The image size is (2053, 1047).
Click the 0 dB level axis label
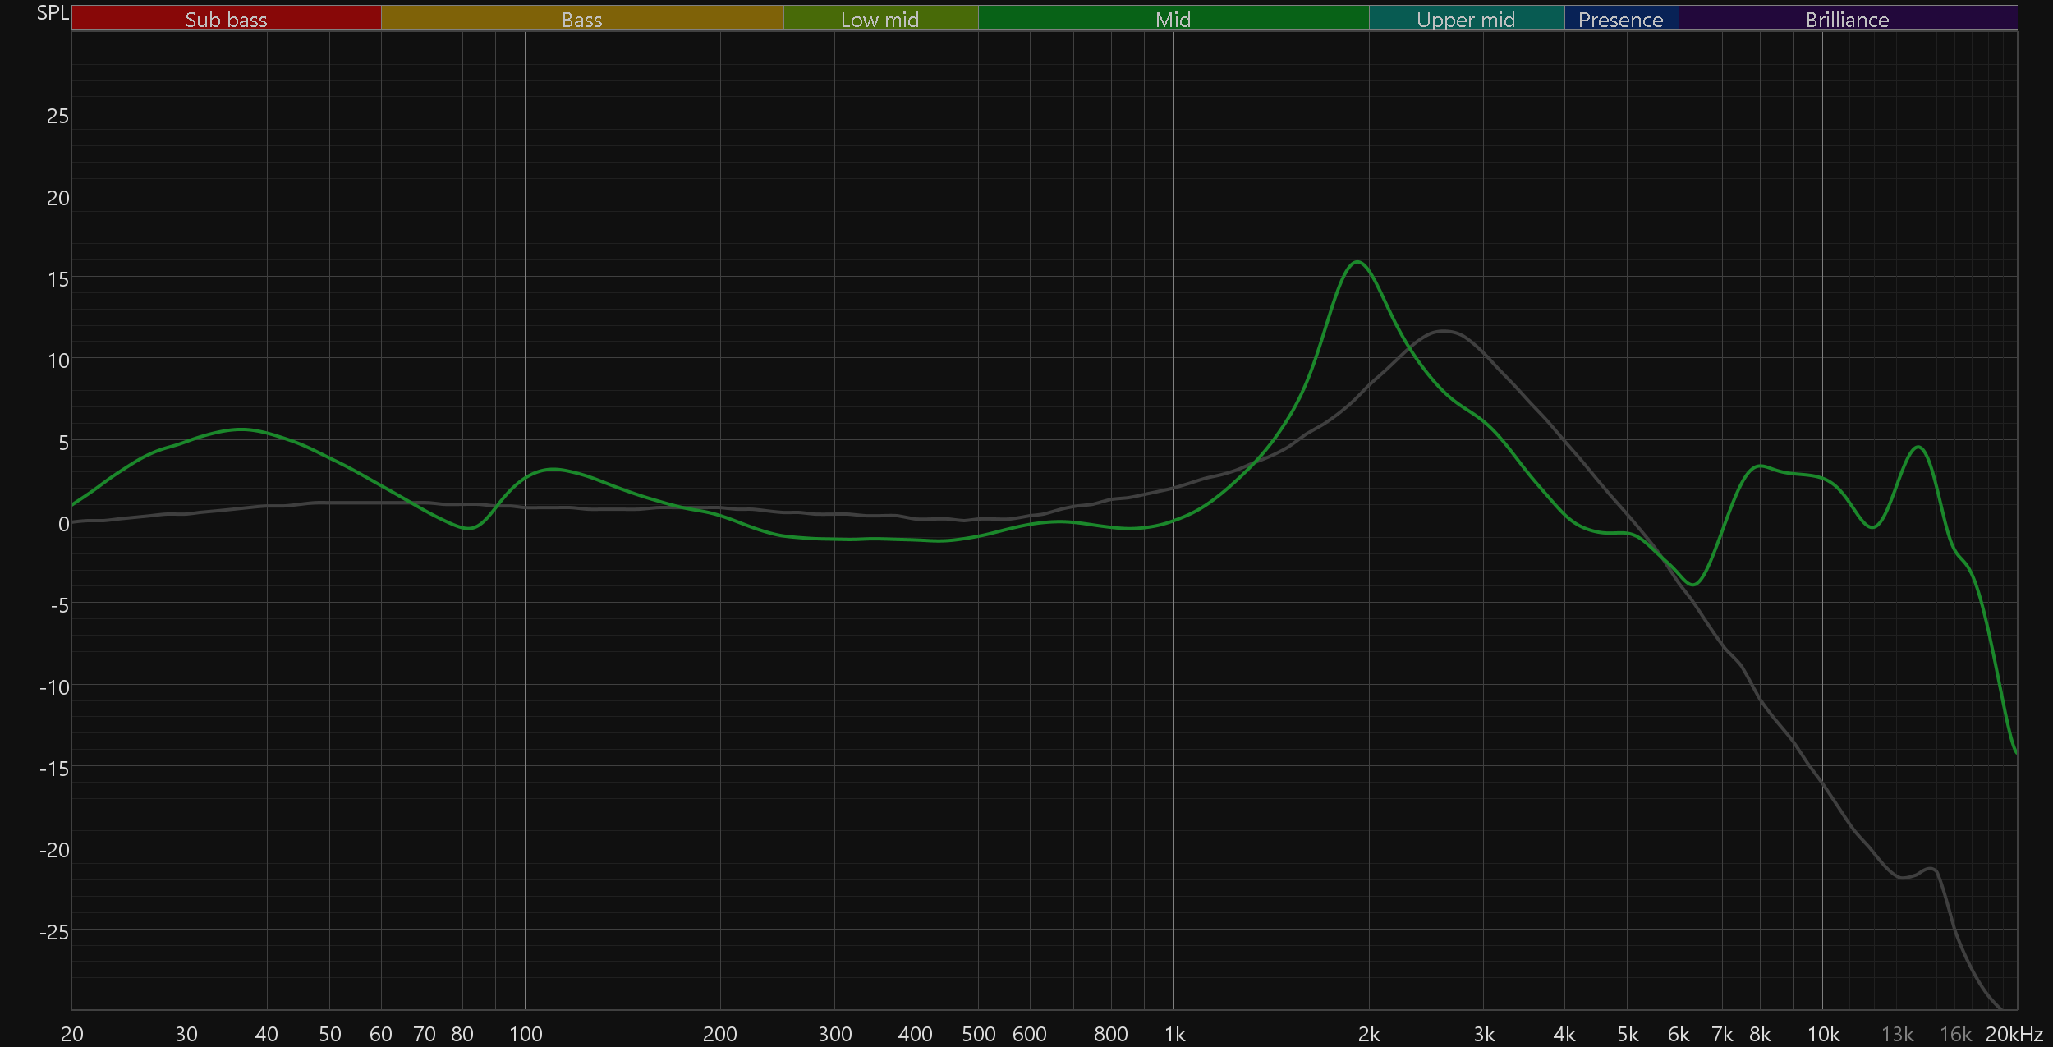click(x=63, y=524)
